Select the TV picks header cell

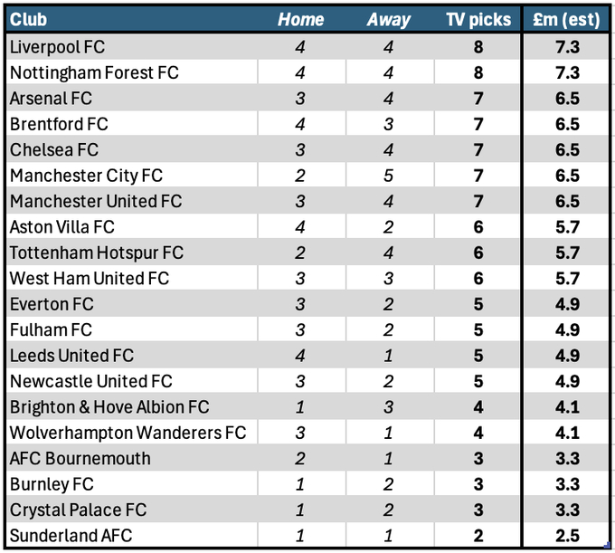coord(478,19)
